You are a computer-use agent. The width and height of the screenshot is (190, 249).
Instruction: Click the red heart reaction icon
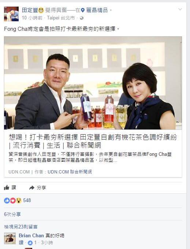(13, 201)
